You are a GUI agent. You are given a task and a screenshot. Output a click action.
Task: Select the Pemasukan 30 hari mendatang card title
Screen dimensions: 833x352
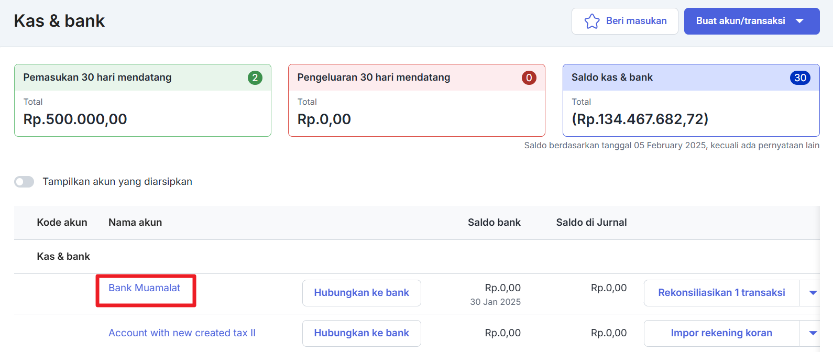[97, 77]
